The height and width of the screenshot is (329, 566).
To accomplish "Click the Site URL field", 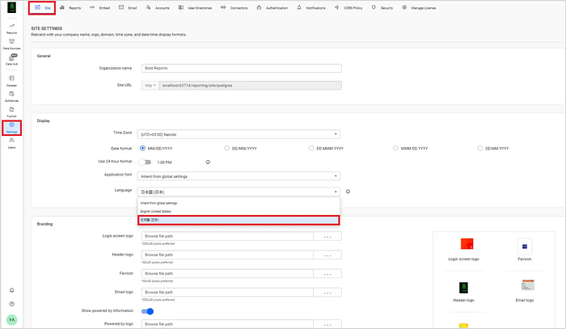I will coord(250,85).
